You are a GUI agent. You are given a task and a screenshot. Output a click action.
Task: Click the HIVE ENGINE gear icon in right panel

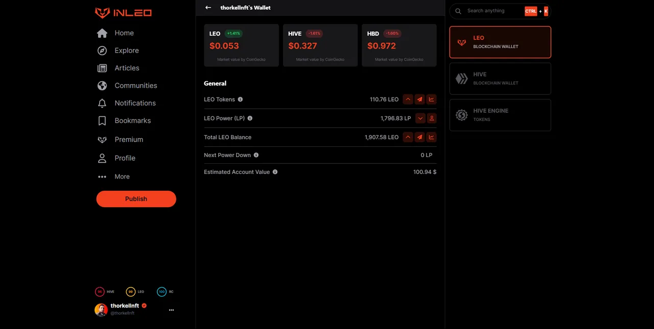click(x=462, y=115)
